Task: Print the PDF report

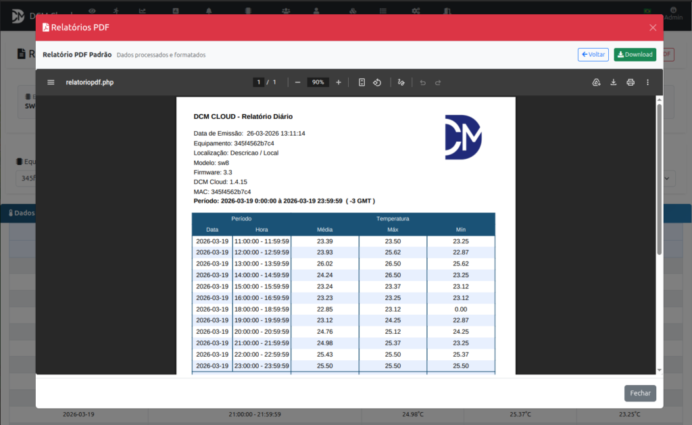Action: (631, 82)
